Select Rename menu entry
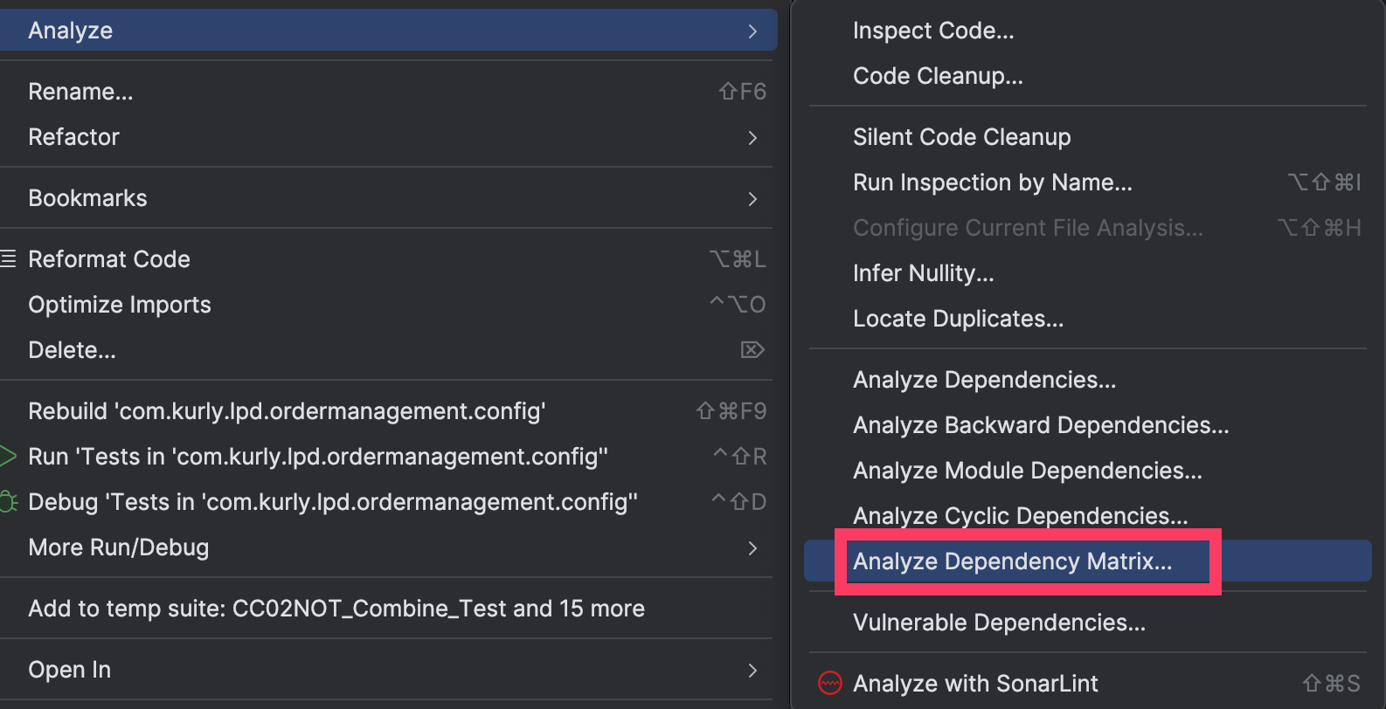The image size is (1386, 709). coord(80,92)
